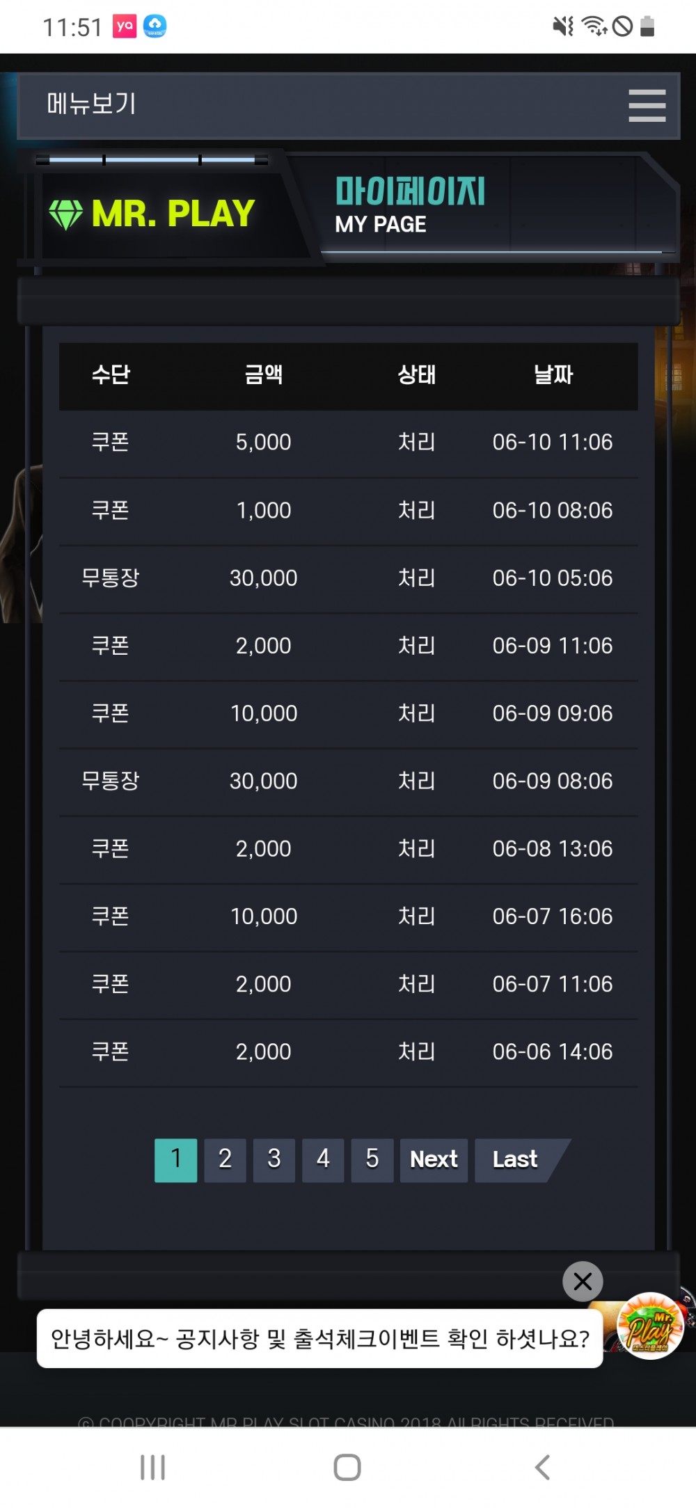
Task: Tap the MR. PLAY diamond logo
Action: 152,214
